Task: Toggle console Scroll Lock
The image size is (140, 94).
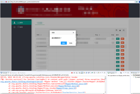Action: tap(82, 73)
